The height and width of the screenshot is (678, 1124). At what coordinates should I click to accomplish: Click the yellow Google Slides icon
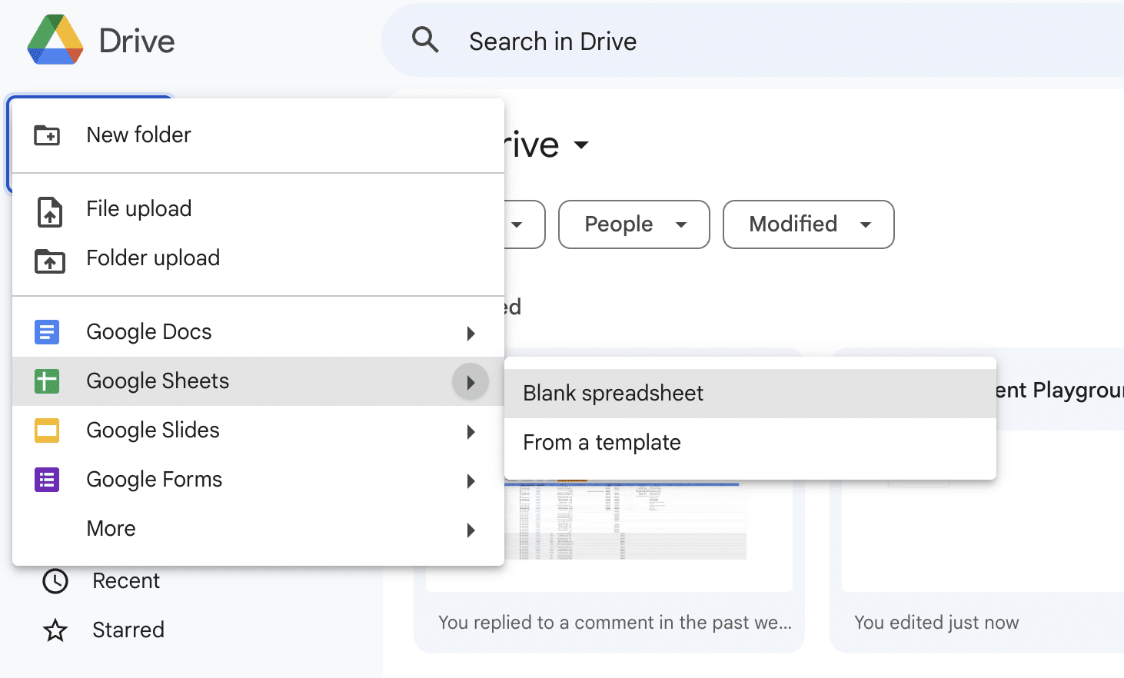pyautogui.click(x=47, y=430)
